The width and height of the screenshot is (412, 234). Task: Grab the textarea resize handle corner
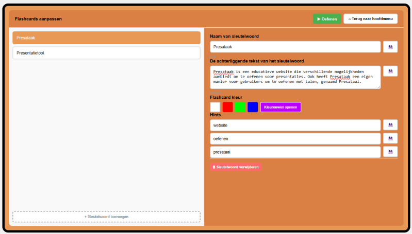378,87
